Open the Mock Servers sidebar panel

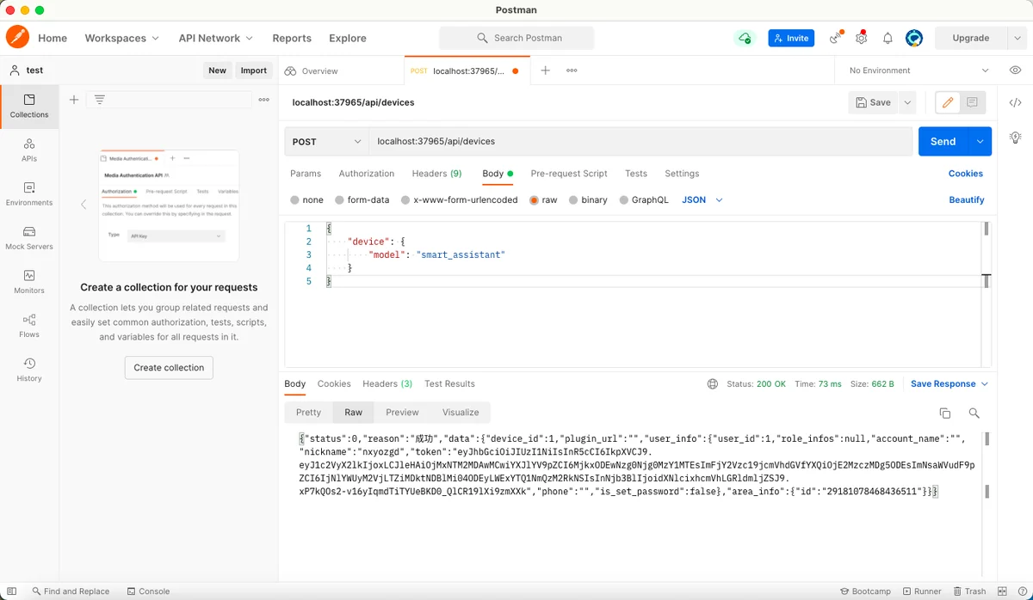29,238
